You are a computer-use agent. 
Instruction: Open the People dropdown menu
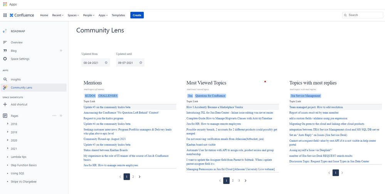[x=89, y=15]
